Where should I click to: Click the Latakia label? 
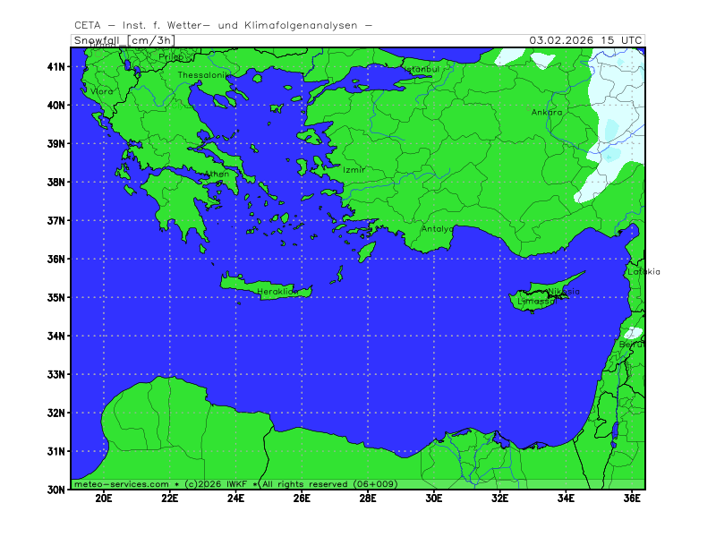[644, 272]
